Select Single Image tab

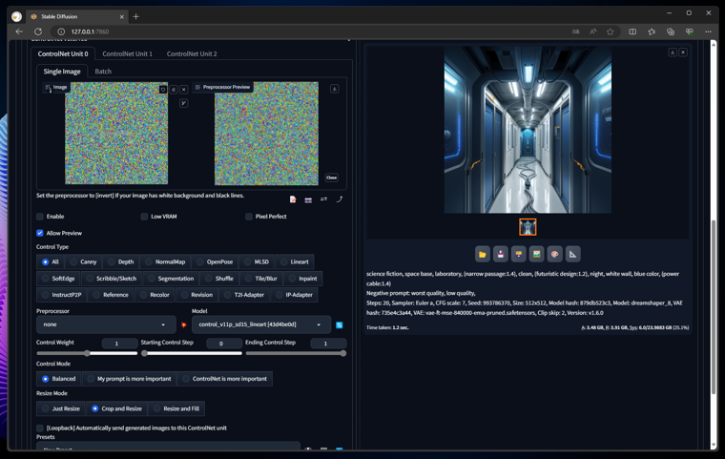point(62,72)
